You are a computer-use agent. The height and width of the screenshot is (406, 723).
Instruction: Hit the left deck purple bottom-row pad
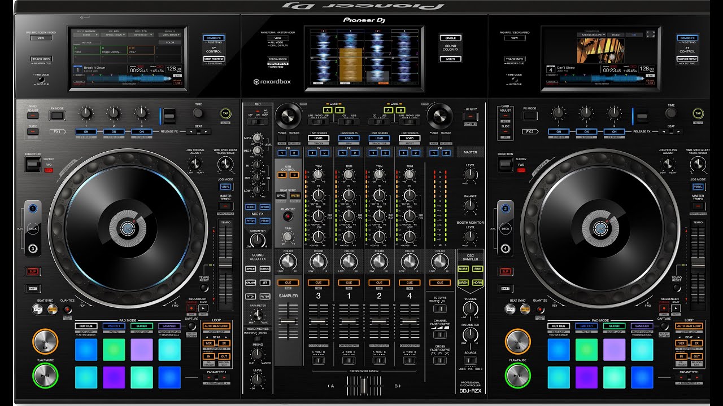click(x=114, y=377)
